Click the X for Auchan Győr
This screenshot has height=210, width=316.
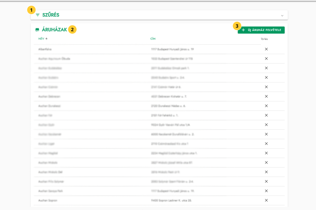[266, 125]
